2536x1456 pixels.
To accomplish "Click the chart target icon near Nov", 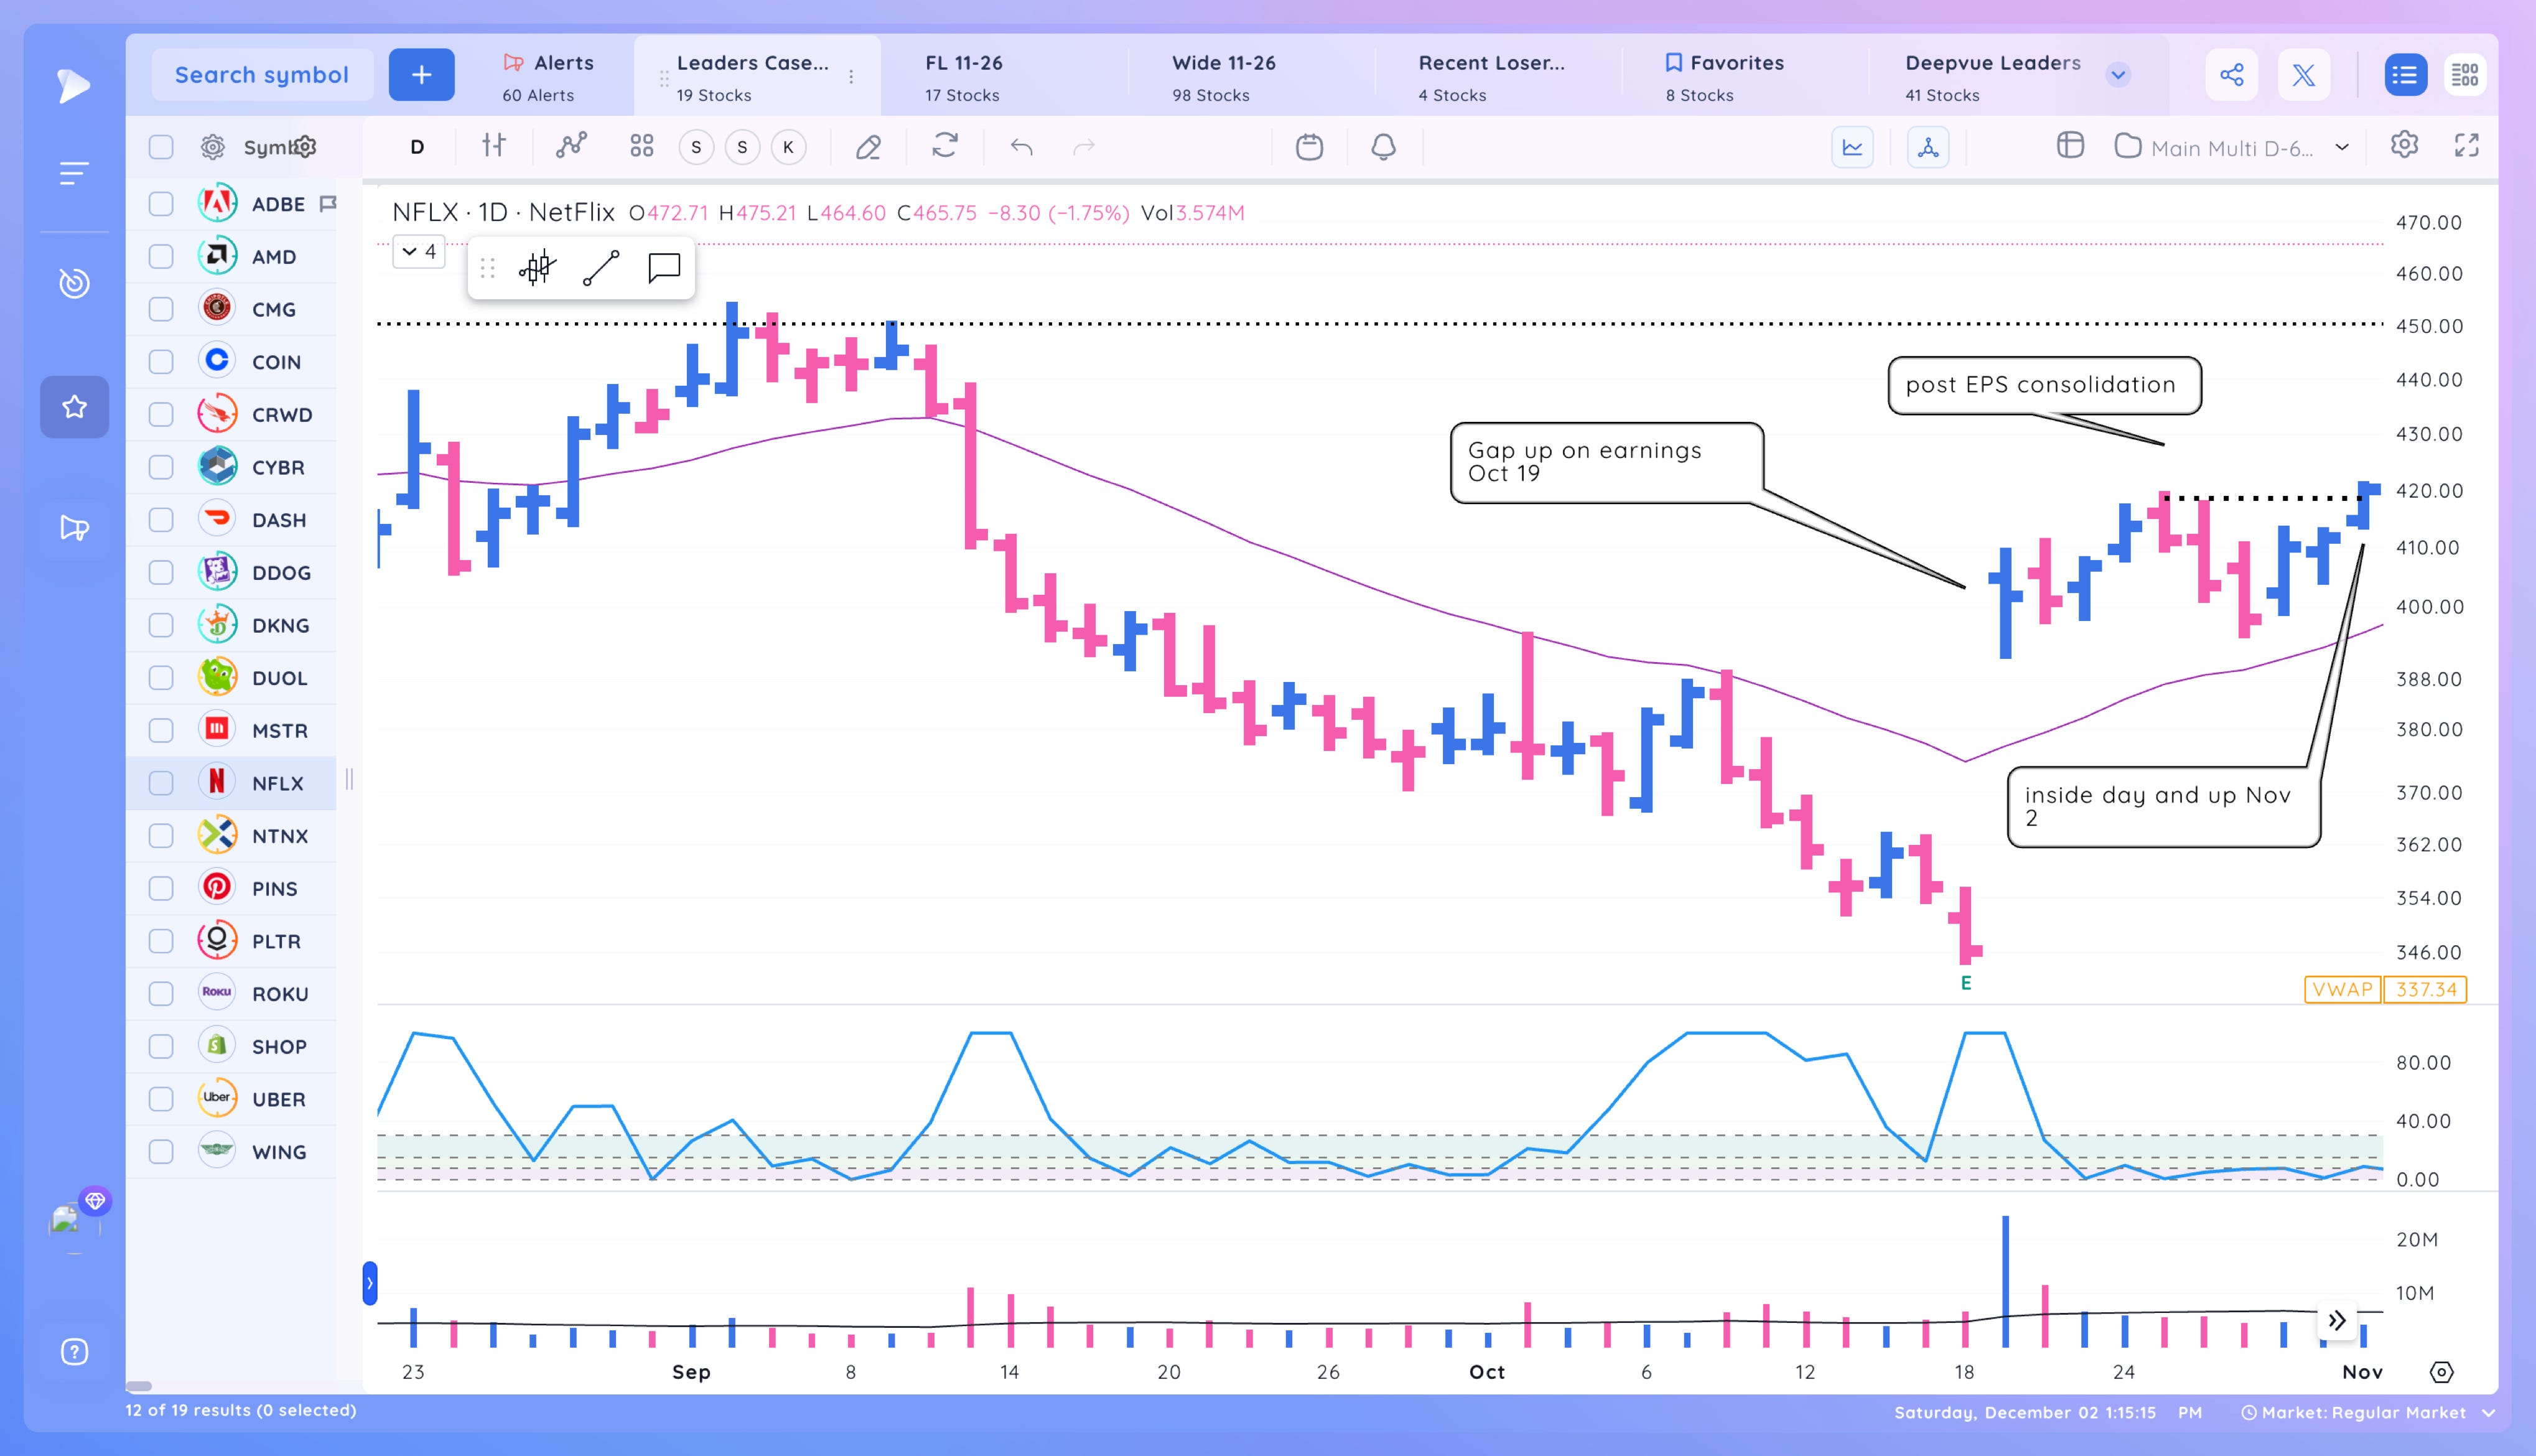I will click(x=2441, y=1372).
